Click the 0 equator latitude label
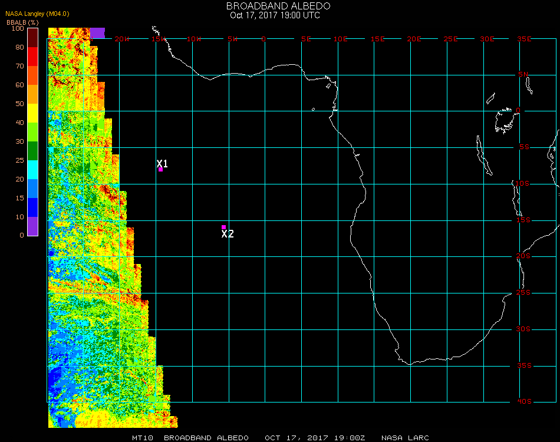The width and height of the screenshot is (560, 442). pos(518,110)
